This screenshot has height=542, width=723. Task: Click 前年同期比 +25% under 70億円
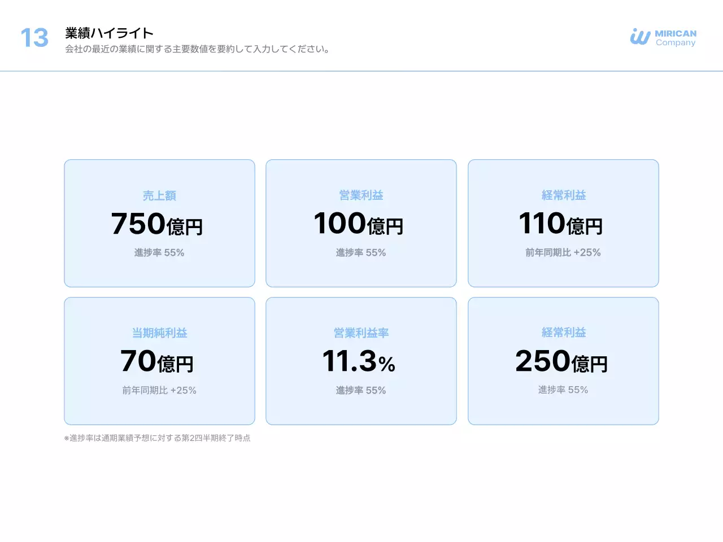coord(159,391)
